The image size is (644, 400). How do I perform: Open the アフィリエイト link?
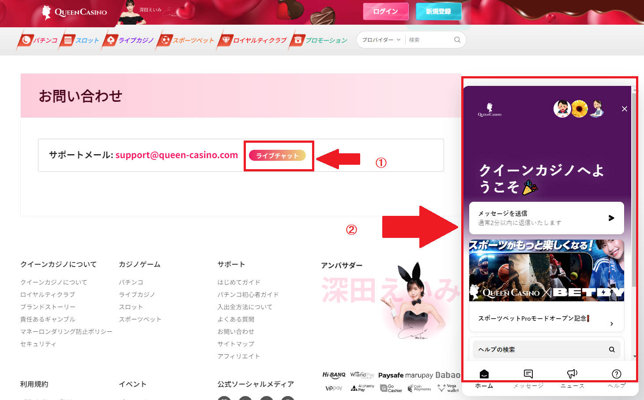pyautogui.click(x=239, y=356)
